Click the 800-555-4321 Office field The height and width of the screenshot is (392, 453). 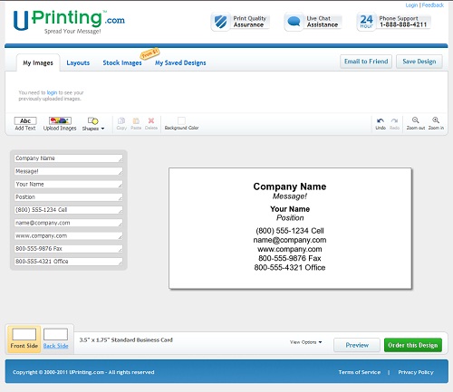[x=69, y=262]
